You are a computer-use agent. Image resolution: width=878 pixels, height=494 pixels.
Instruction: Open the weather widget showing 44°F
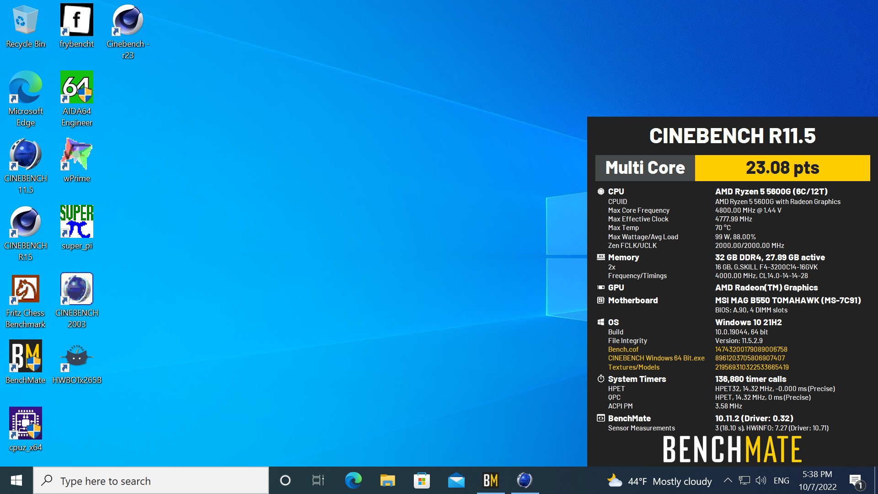(x=659, y=481)
